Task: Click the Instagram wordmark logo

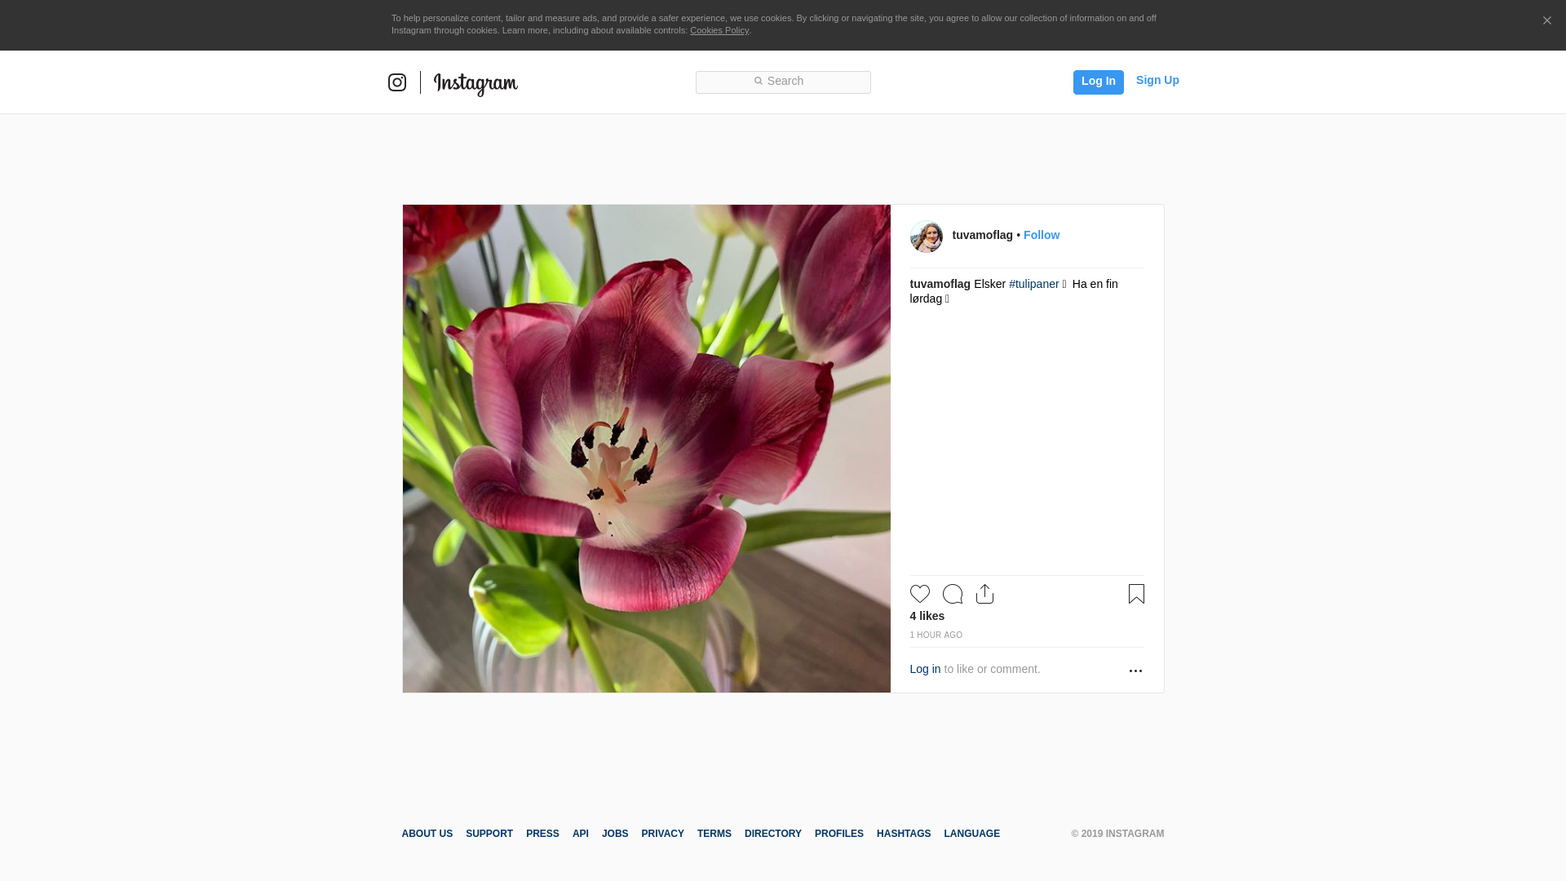Action: (476, 84)
